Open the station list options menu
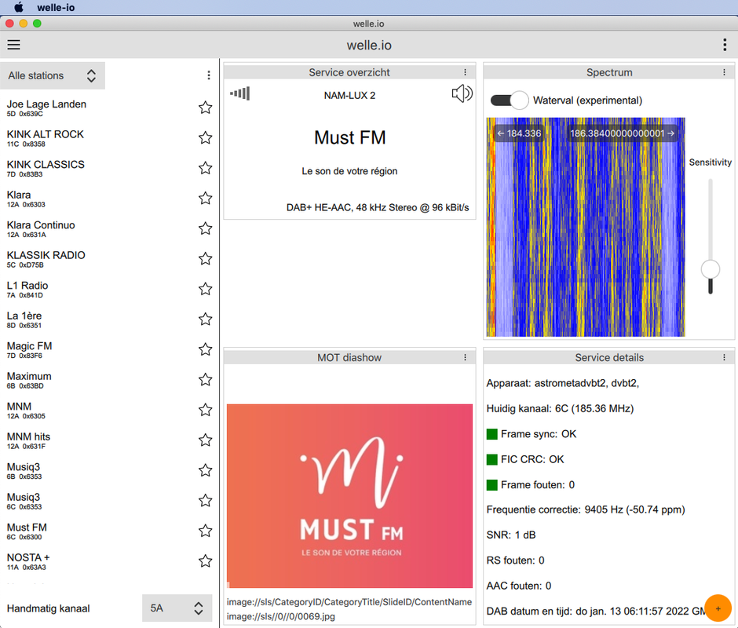Image resolution: width=738 pixels, height=628 pixels. [209, 75]
